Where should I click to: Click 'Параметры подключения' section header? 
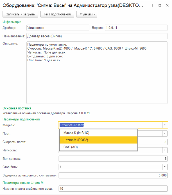tap(21, 119)
